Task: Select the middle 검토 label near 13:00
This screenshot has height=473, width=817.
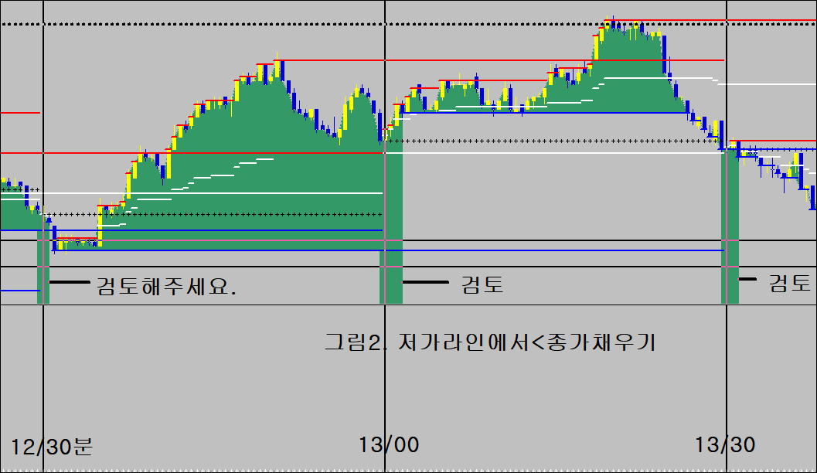Action: pos(482,284)
